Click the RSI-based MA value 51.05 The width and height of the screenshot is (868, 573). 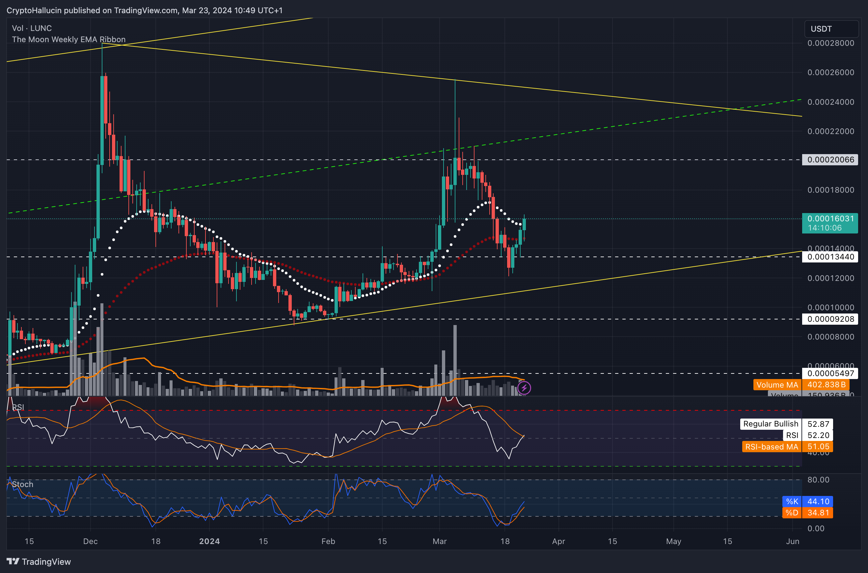click(818, 447)
